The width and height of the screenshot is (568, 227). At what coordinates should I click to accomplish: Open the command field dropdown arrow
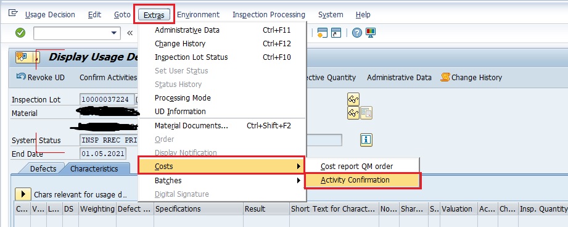coord(114,33)
